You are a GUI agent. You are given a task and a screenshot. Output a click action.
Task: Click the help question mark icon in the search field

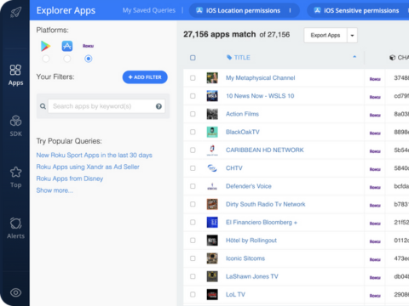tap(158, 106)
